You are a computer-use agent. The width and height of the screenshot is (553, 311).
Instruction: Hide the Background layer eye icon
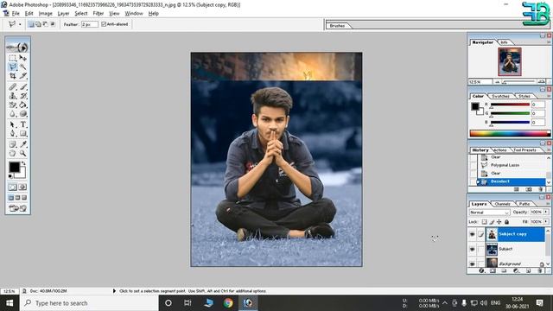[x=473, y=263]
